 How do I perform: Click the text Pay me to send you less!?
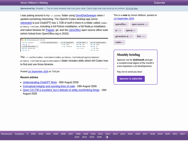pos(130,72)
